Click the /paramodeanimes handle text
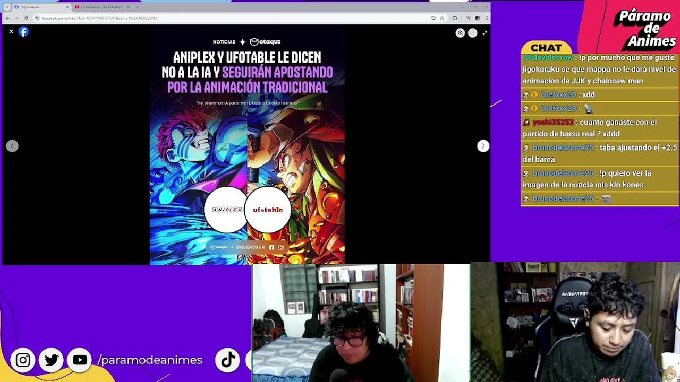The image size is (680, 382). point(150,360)
